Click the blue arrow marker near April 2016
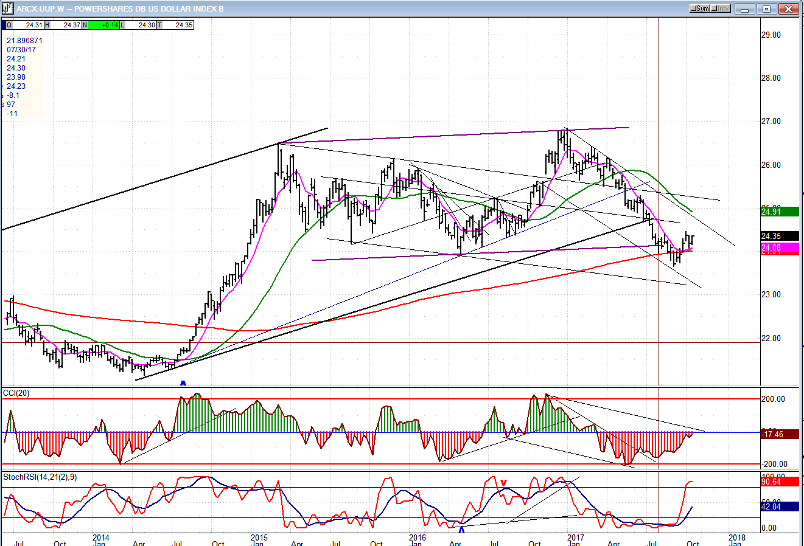804x546 pixels. tap(461, 530)
